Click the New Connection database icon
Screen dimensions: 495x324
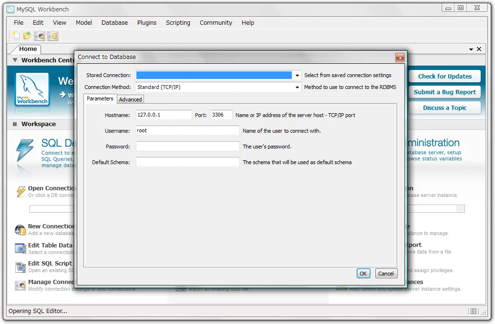pos(21,230)
